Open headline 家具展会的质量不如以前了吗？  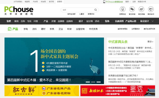[123, 75]
